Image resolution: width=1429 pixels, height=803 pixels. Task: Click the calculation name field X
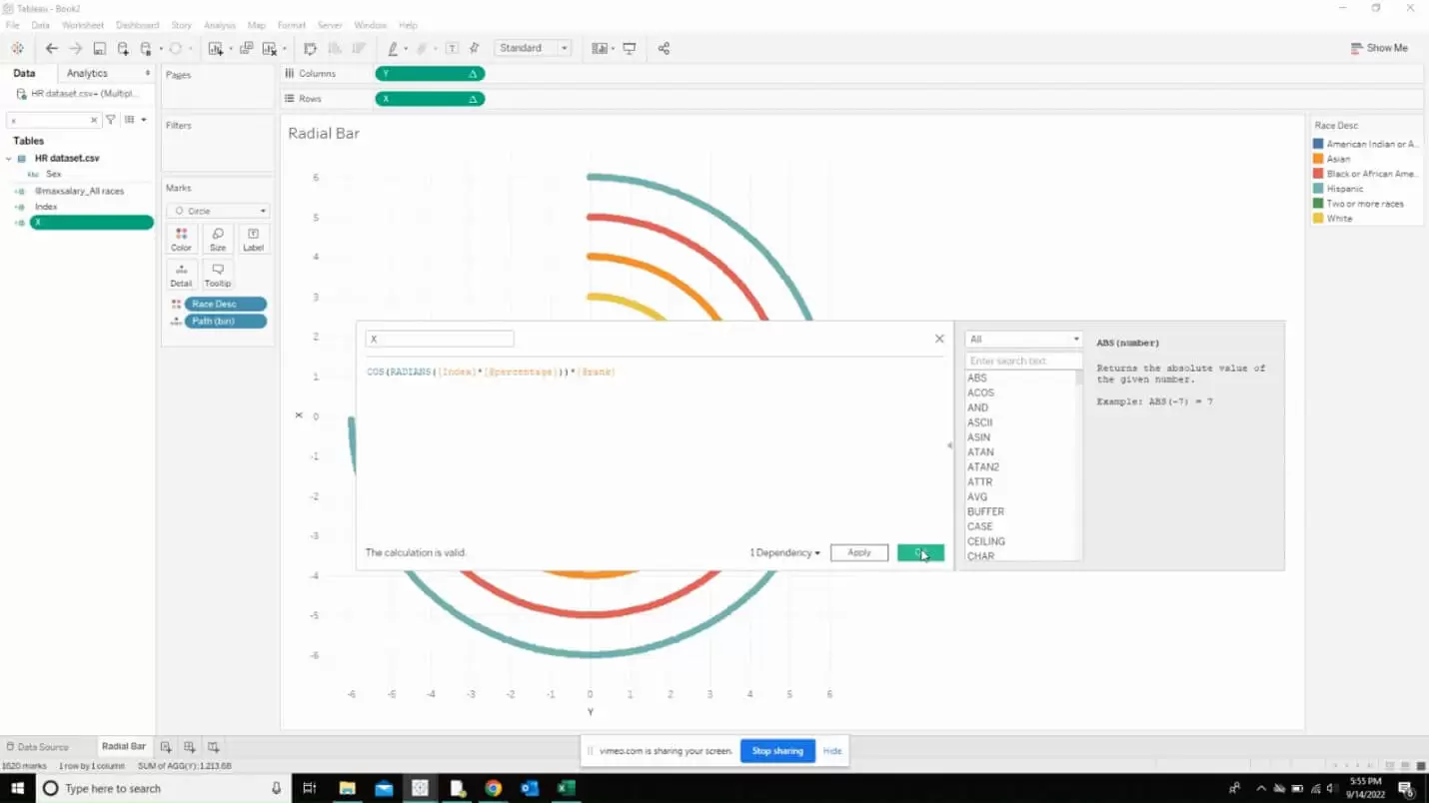coord(440,340)
